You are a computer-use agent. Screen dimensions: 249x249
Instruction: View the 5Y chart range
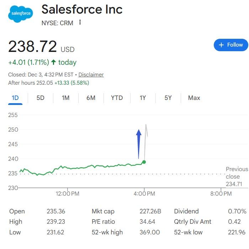(168, 98)
